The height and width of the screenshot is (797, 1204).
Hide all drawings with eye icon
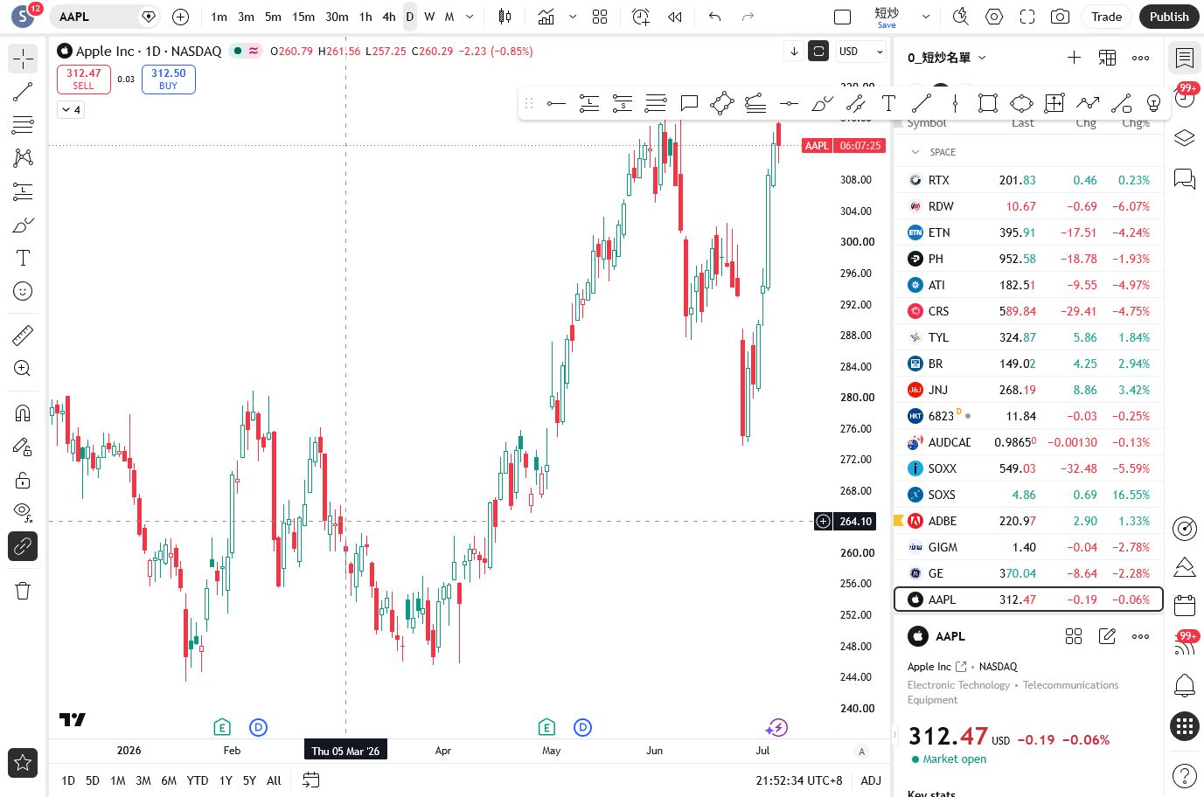pos(23,513)
